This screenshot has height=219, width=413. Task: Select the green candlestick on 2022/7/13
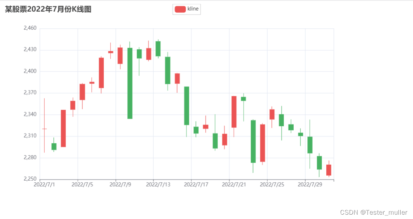pos(158,49)
